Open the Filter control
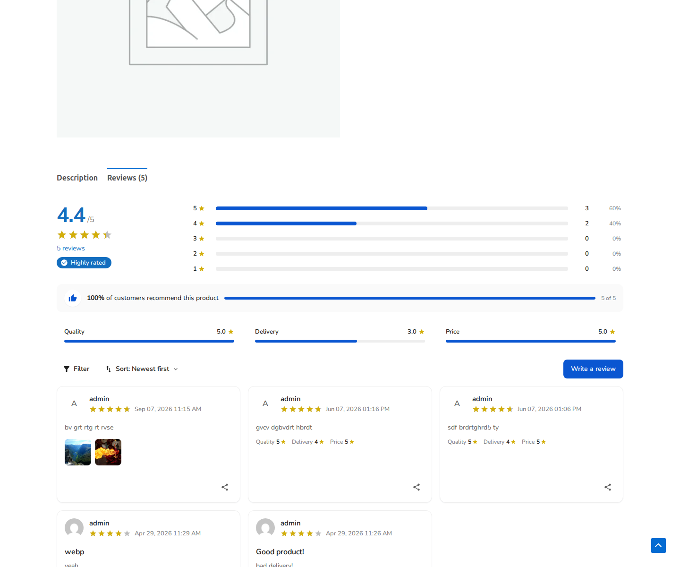 point(76,369)
